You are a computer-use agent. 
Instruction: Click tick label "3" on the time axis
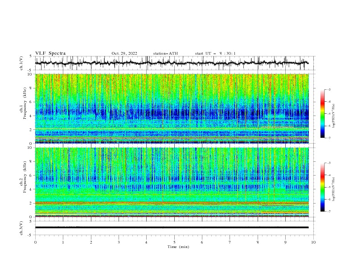click(119, 242)
